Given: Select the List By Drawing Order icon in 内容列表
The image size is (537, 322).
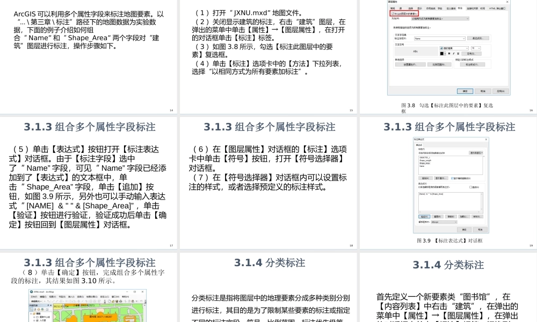Looking at the screenshot, I should tap(31, 310).
